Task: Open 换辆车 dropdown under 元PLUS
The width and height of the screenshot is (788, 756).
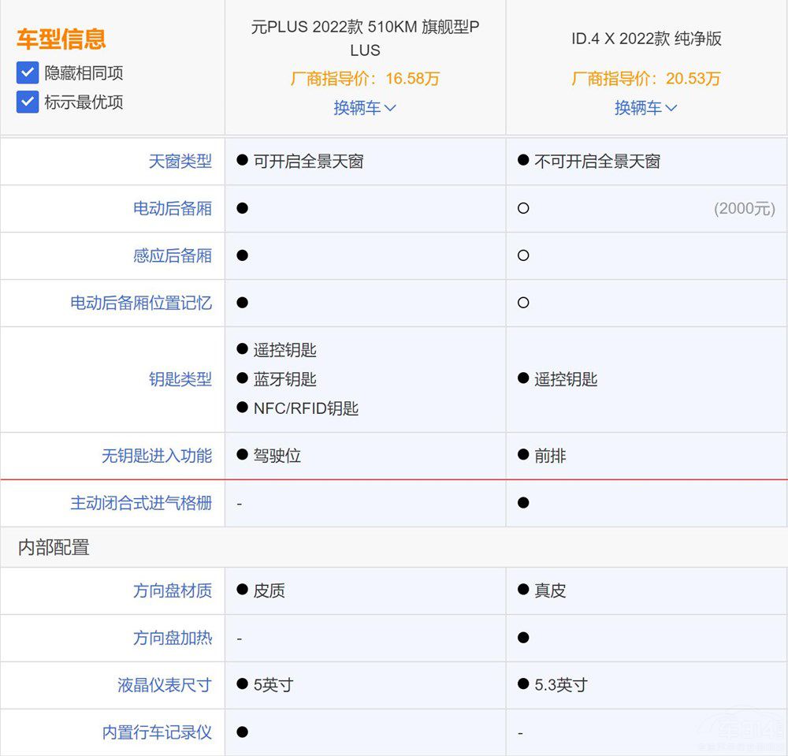Action: 364,108
